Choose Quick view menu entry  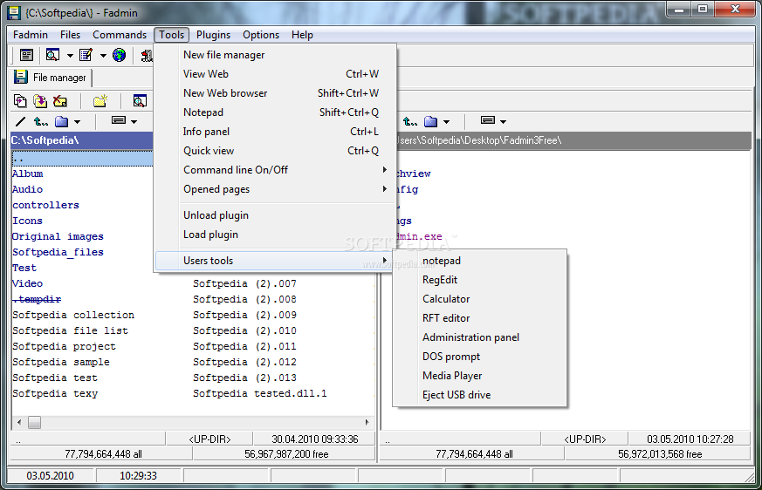pyautogui.click(x=275, y=151)
